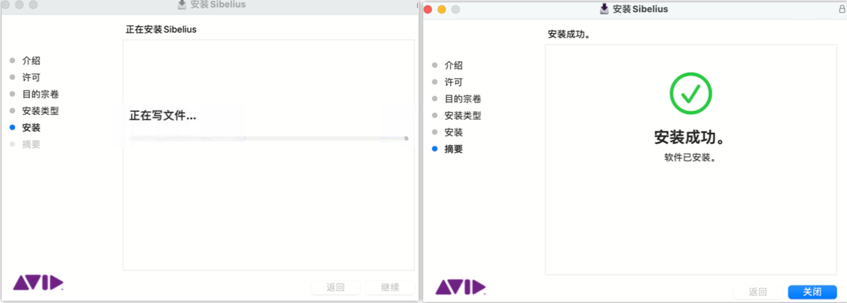847x303 pixels.
Task: Click the blue bullet beside 安装 in the left window
Action: (x=13, y=128)
